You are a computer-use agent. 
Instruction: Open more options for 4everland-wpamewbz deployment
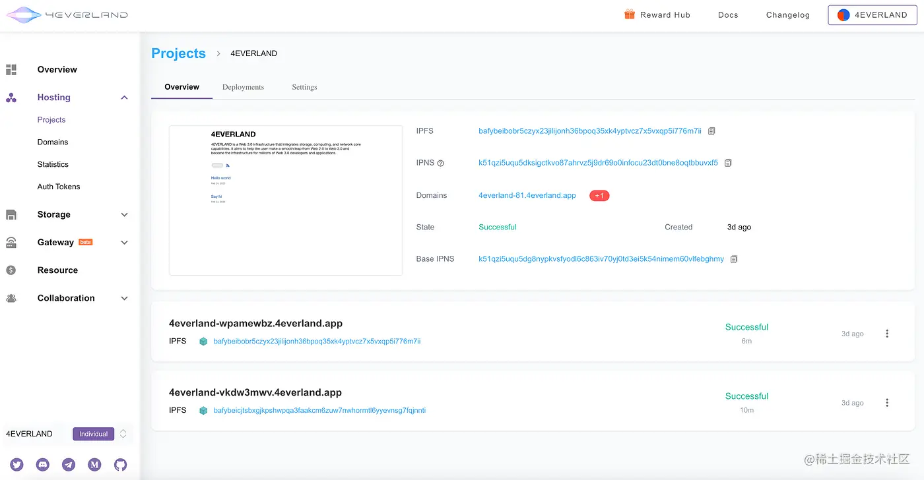tap(887, 334)
